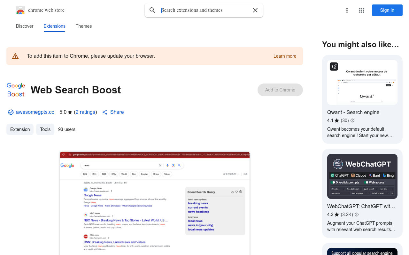Click the Chrome Web Store logo
This screenshot has width=409, height=255.
point(20,10)
